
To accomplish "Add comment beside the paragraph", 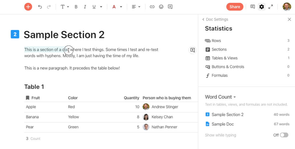I will pos(193,50).
